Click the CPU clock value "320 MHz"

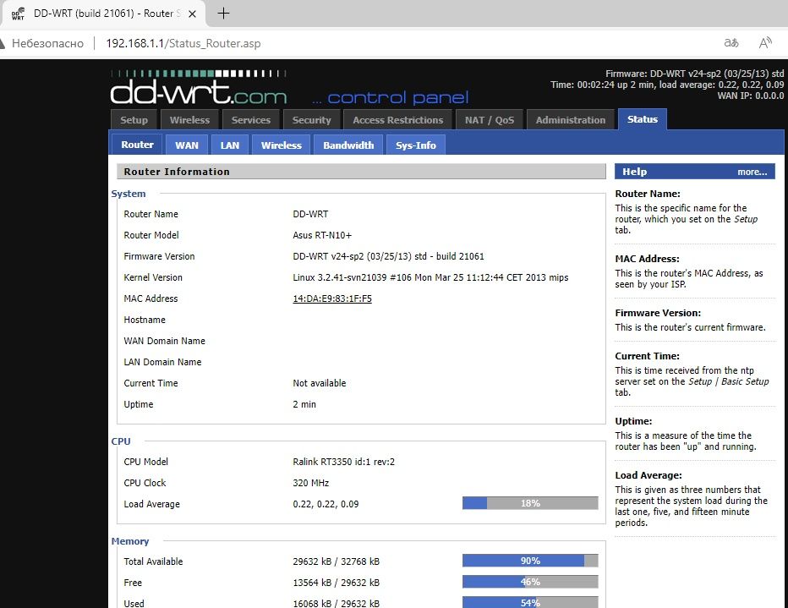311,483
